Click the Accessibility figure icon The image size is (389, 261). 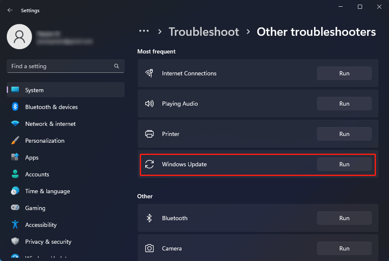click(x=15, y=224)
